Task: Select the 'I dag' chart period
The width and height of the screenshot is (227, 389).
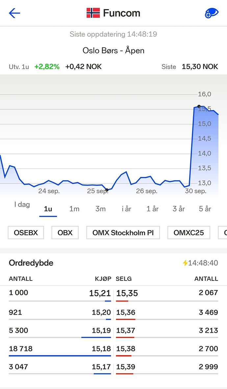Action: click(22, 205)
